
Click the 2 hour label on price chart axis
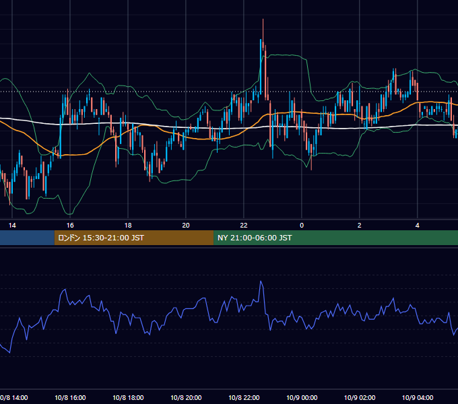(x=359, y=226)
